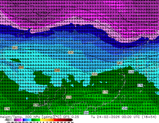Click the rightmost 568 contour label
159x123 pixels.
coord(131,72)
